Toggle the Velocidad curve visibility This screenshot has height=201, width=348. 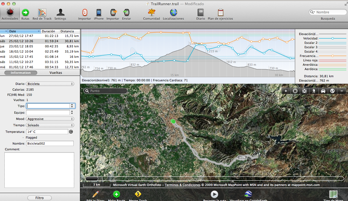pos(333,39)
